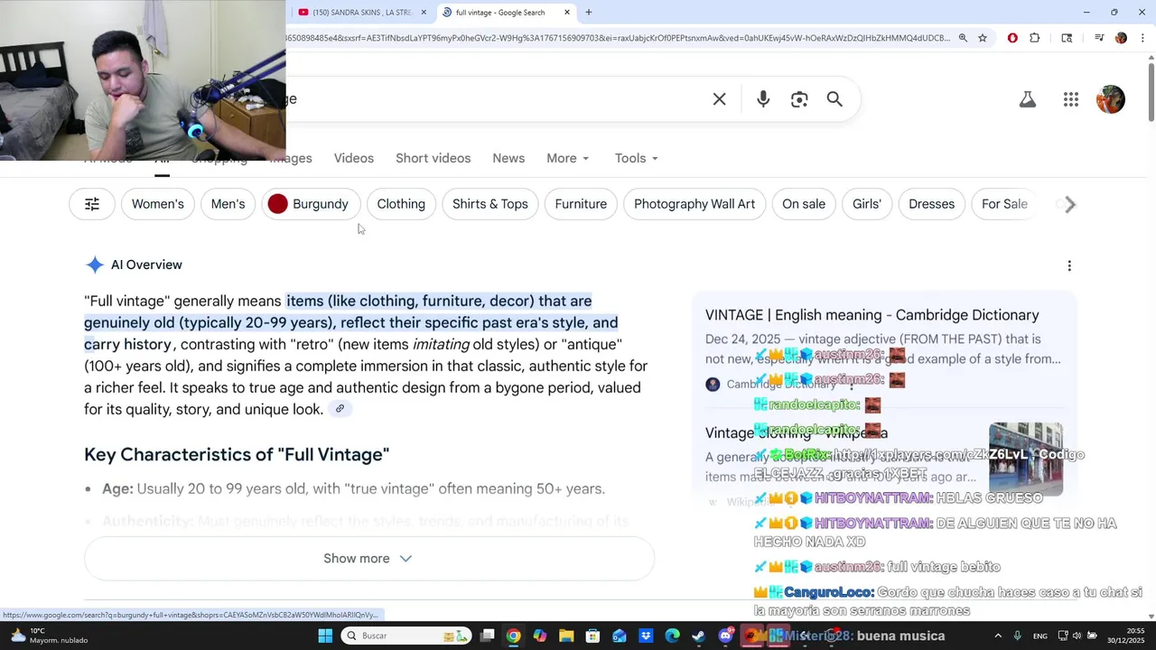Open the filter sliders chip
1156x650 pixels.
tap(92, 204)
